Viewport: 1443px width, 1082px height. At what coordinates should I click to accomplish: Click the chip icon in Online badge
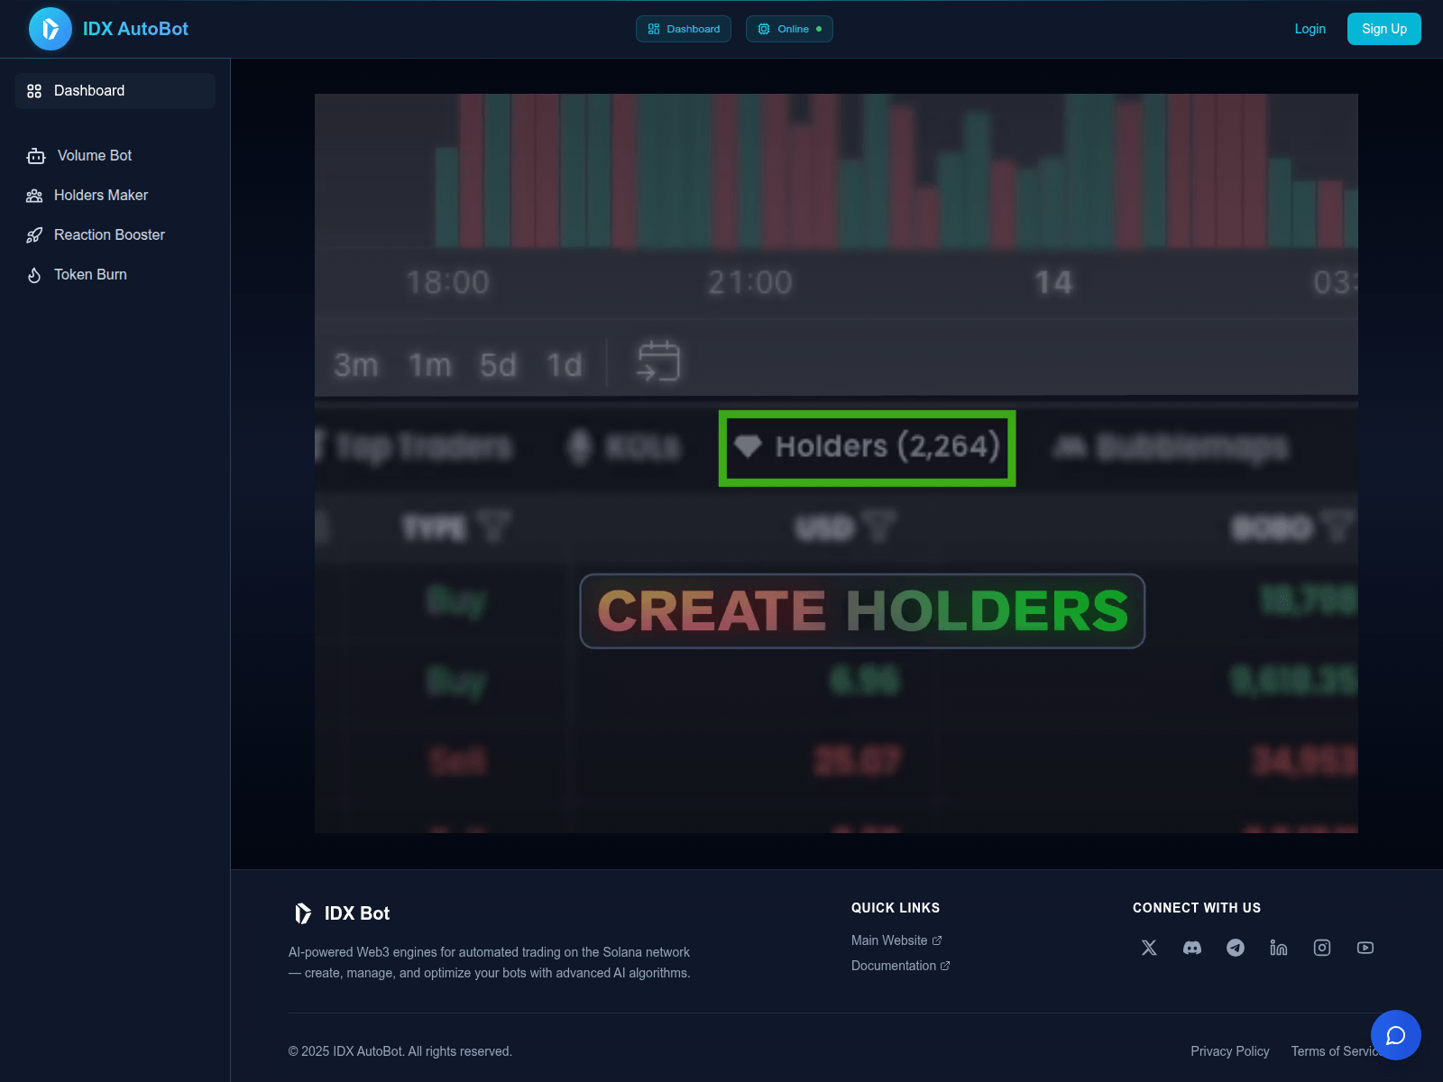[764, 29]
